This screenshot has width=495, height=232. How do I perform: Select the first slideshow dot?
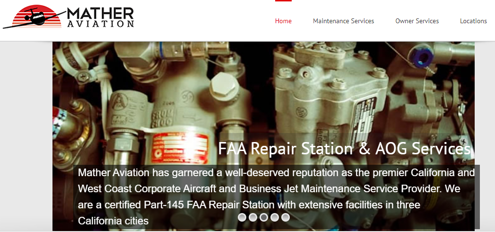242,217
